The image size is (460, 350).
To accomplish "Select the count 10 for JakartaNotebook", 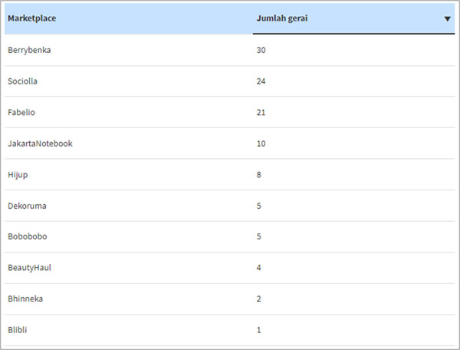I will 261,144.
